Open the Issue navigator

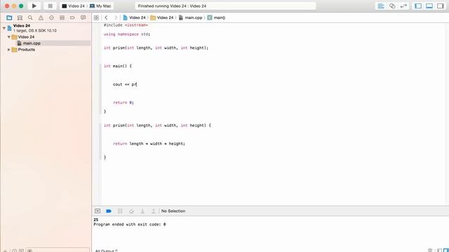click(41, 17)
